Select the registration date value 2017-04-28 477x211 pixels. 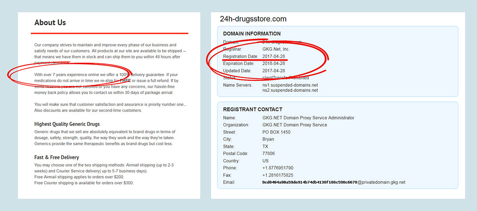coord(273,56)
